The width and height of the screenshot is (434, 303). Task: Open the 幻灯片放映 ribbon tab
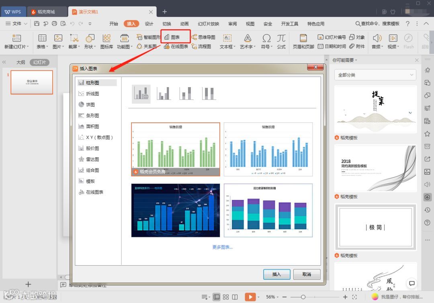tap(209, 24)
